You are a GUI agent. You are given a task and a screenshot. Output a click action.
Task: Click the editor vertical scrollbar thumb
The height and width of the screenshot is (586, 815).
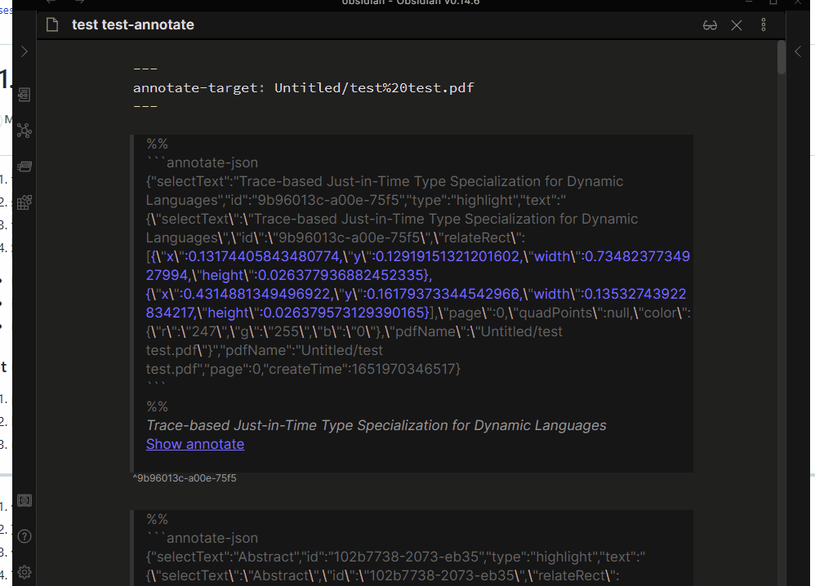coord(782,58)
